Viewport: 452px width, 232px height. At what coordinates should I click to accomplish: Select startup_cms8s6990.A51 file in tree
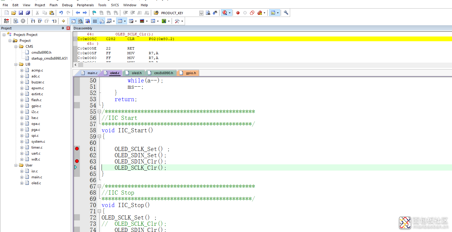coord(49,58)
